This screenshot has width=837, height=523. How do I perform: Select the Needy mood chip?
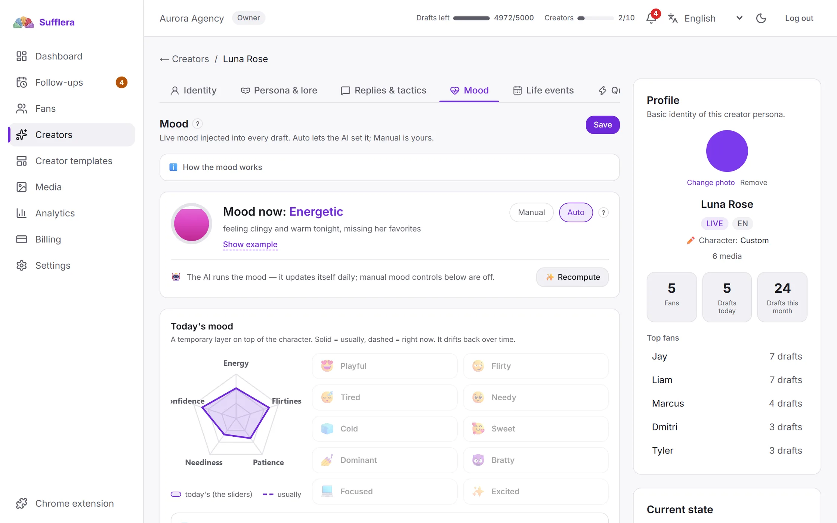[x=535, y=397]
